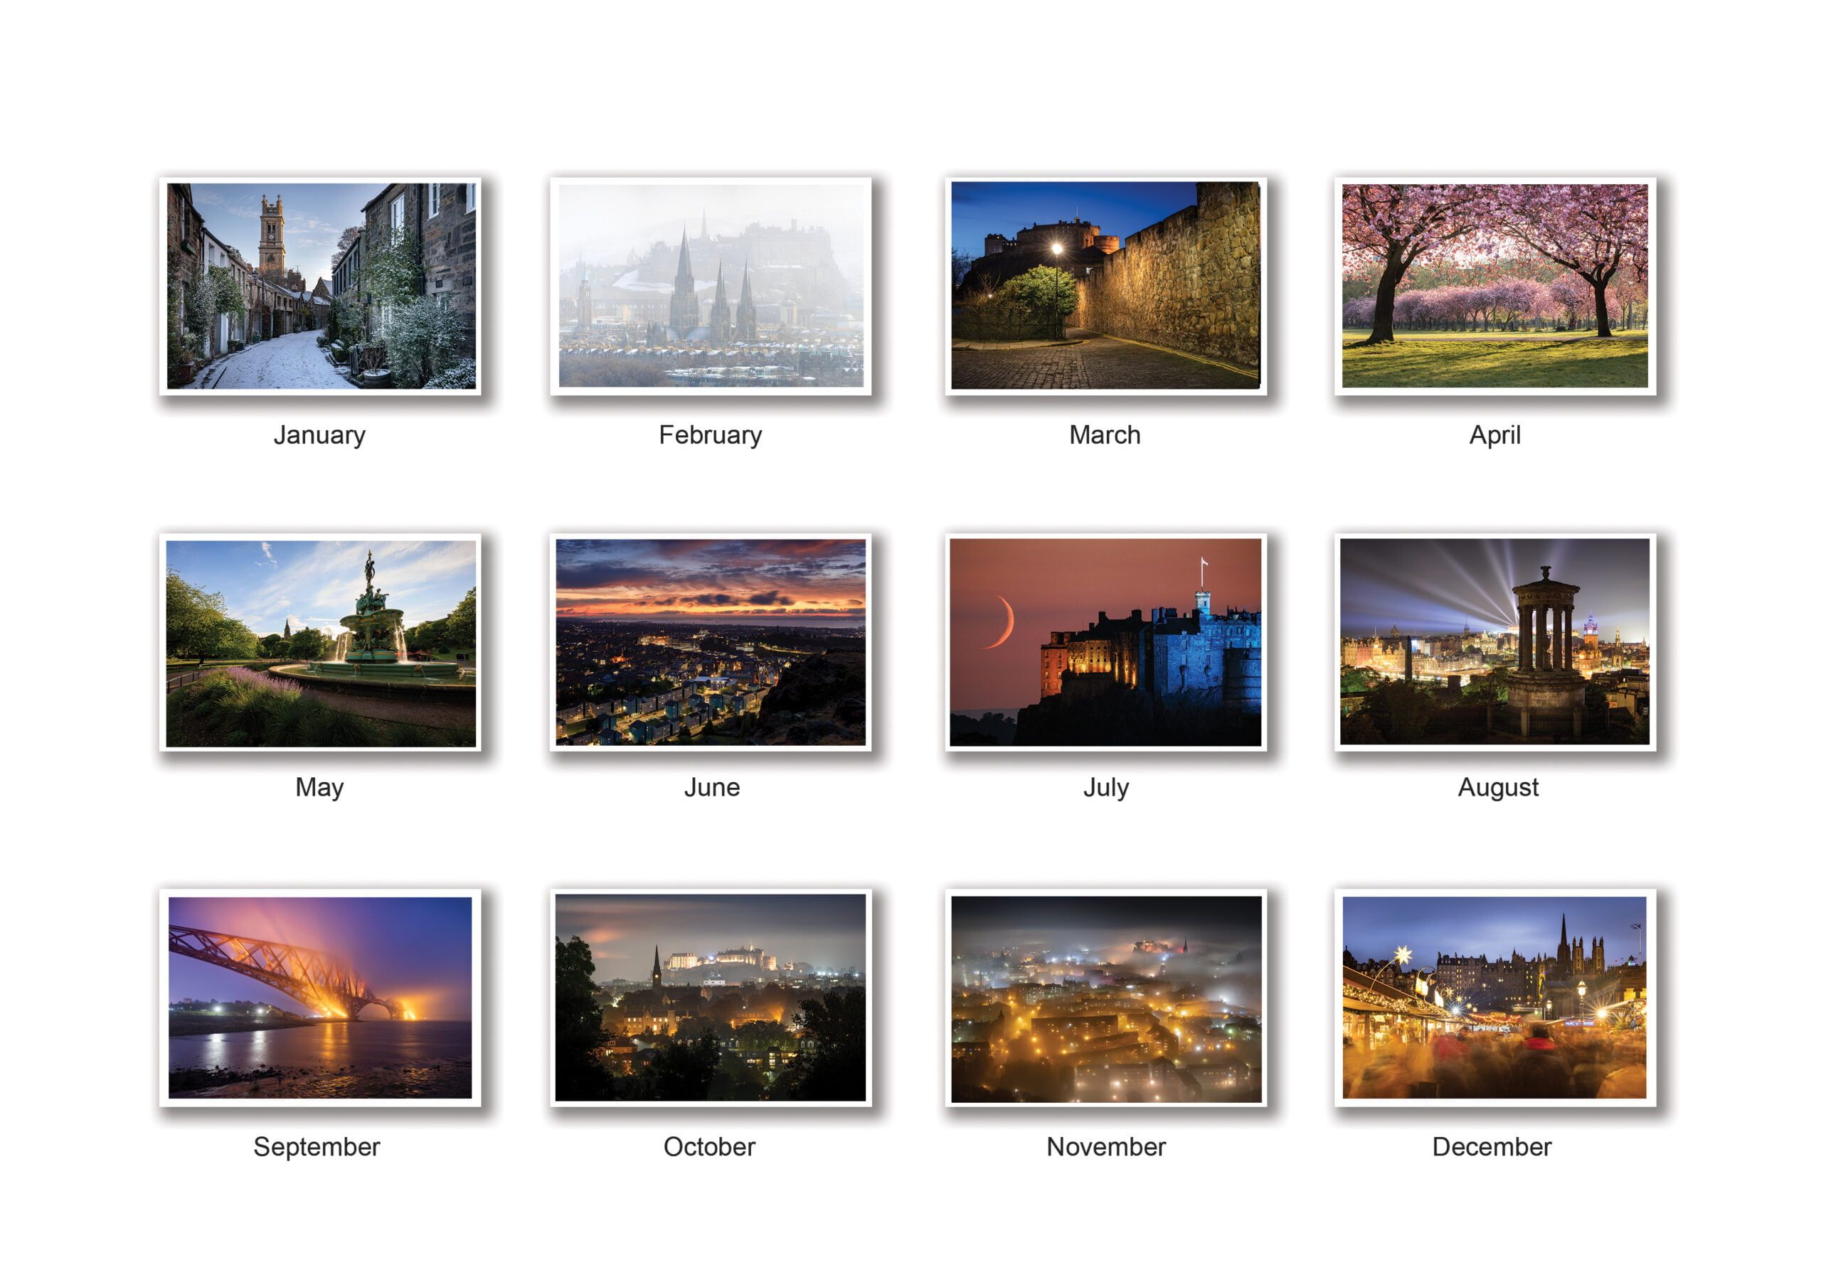Select the August monument light beams image
Image resolution: width=1821 pixels, height=1287 pixels.
[x=1495, y=642]
